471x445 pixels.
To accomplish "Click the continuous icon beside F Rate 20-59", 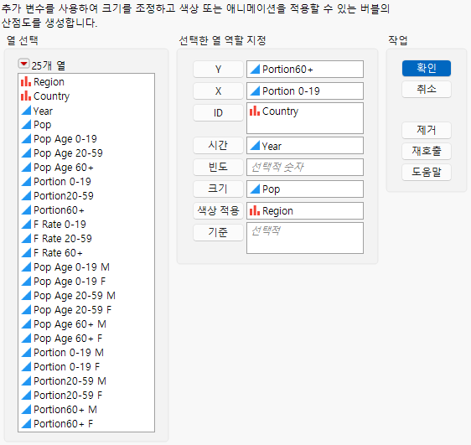I will coord(26,238).
